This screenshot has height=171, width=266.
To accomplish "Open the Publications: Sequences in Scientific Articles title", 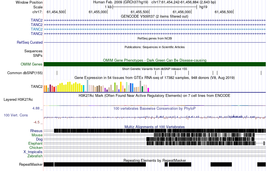I will [x=155, y=47].
